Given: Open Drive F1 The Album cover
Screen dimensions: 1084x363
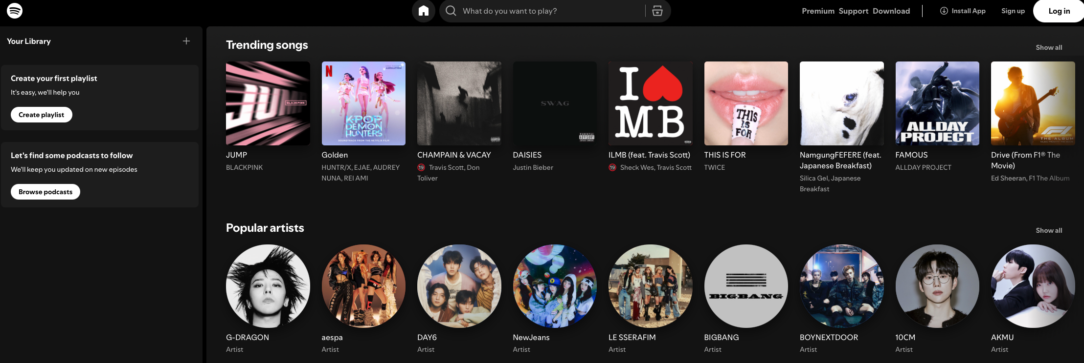Looking at the screenshot, I should tap(1033, 103).
